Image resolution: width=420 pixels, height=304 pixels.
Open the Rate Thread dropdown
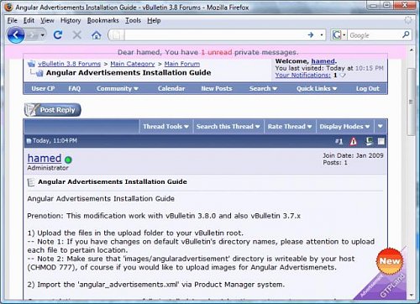point(290,127)
